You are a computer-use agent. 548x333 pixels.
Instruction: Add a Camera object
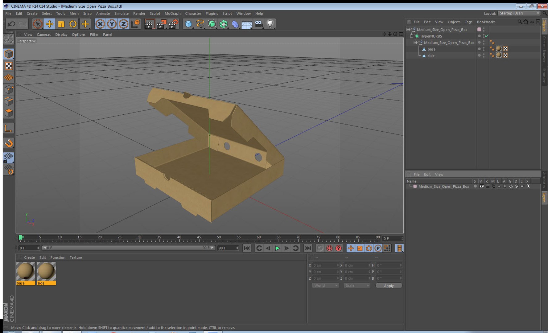tap(258, 24)
